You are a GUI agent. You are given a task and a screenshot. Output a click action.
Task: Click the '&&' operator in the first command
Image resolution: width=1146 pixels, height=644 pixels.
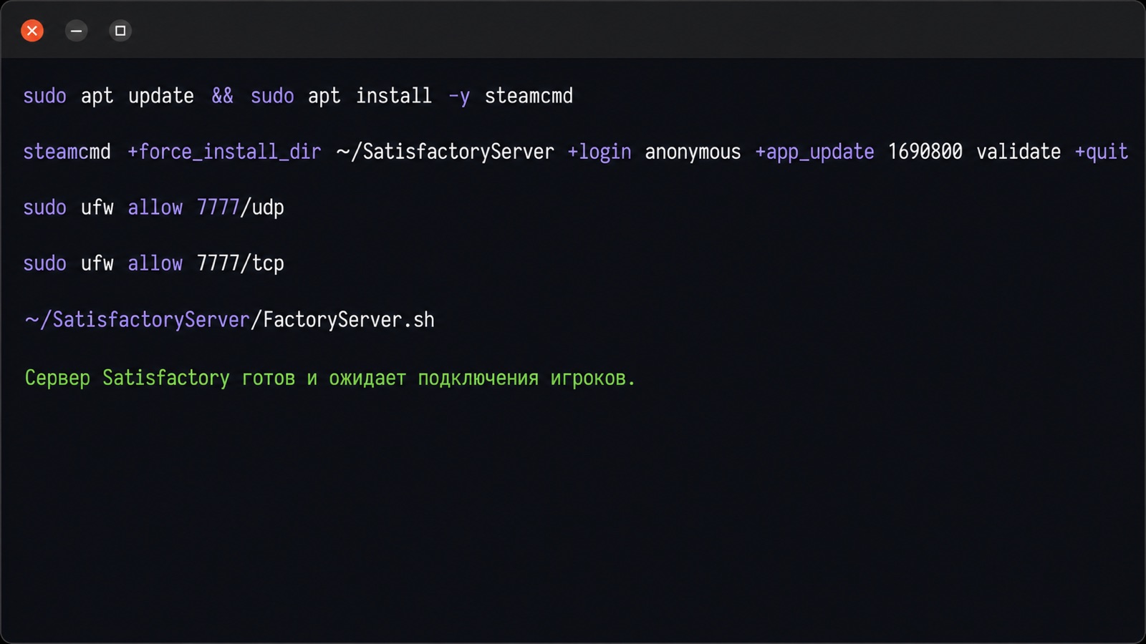(222, 96)
